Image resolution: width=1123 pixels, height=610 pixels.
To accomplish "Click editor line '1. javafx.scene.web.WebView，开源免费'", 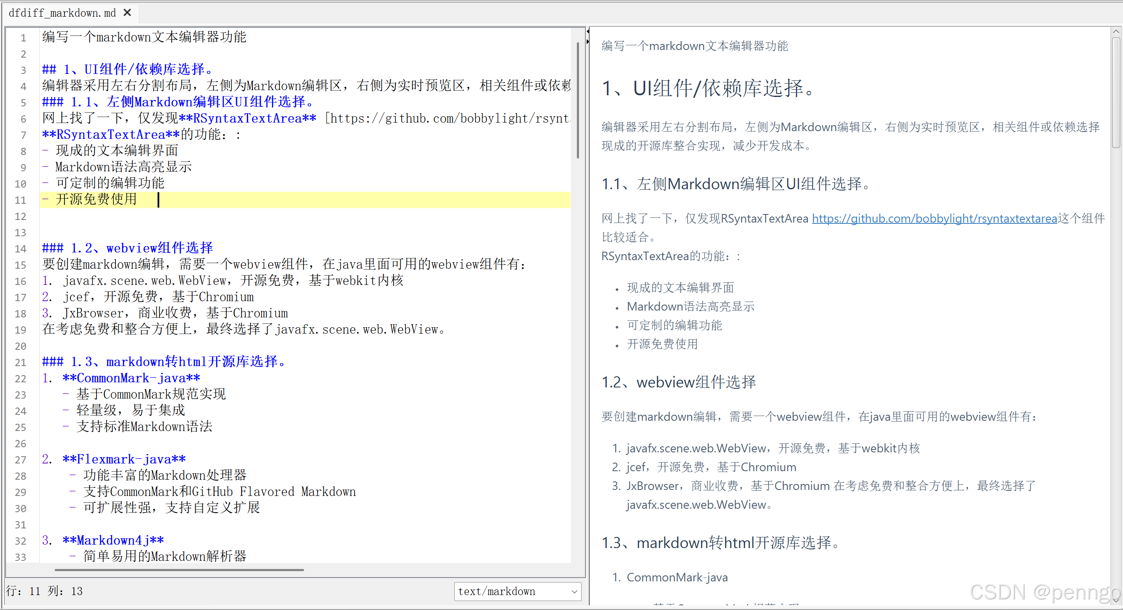I will point(223,280).
